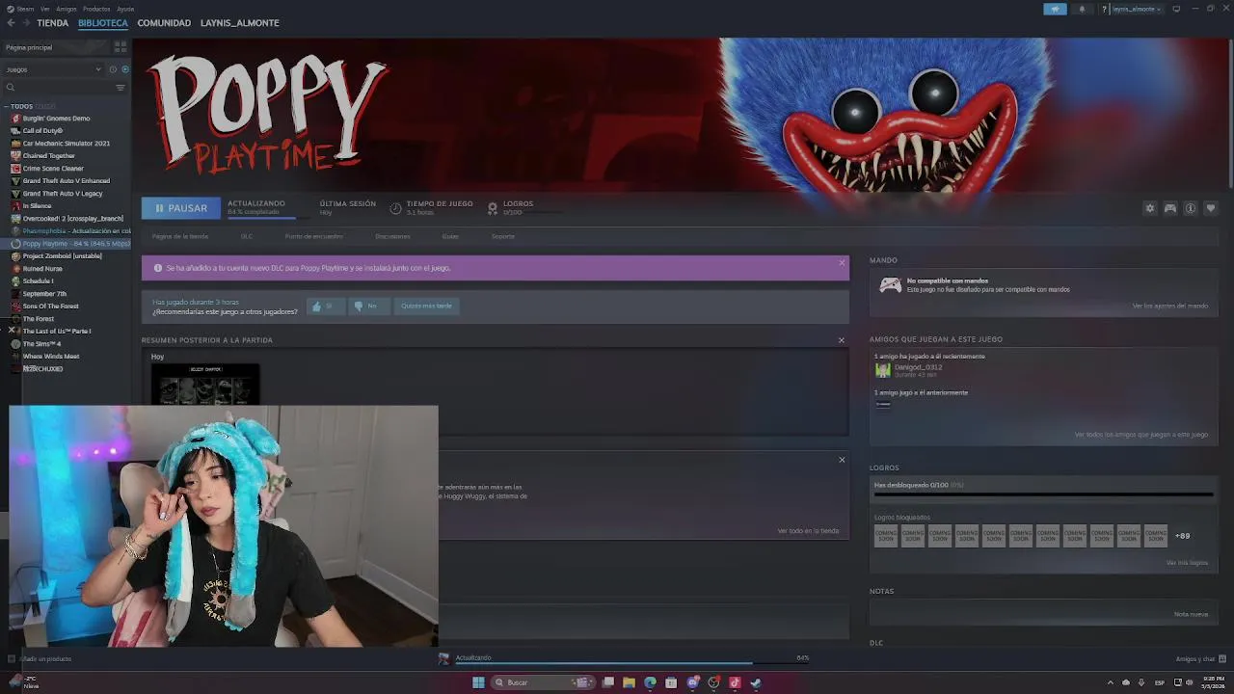Open the TIENDA section
This screenshot has width=1234, height=694.
[52, 23]
